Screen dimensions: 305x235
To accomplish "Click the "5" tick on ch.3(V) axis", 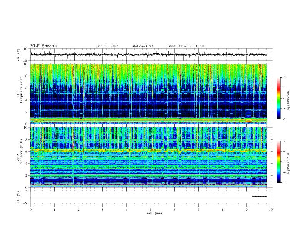I will click(x=27, y=191).
